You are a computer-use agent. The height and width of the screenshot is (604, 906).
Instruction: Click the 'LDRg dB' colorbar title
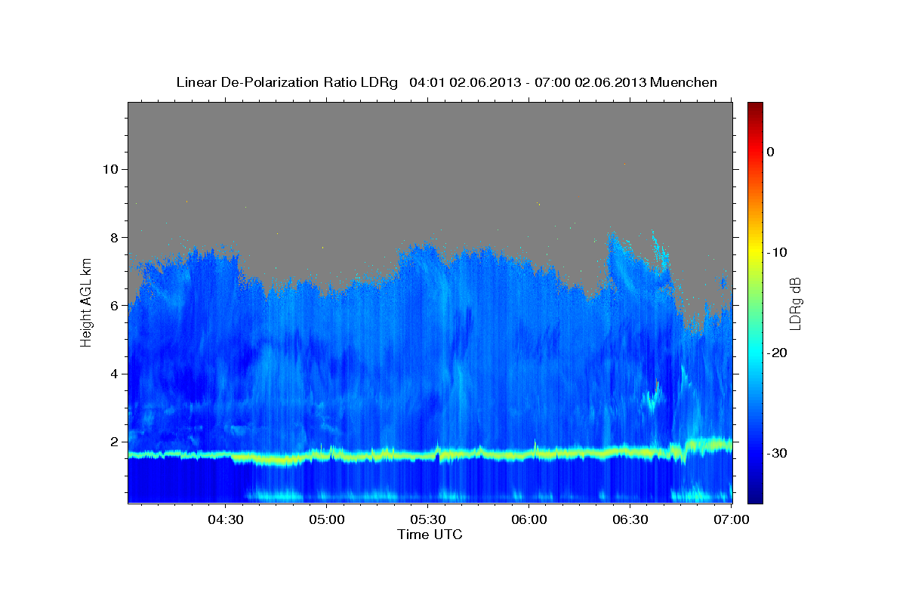[x=795, y=302]
